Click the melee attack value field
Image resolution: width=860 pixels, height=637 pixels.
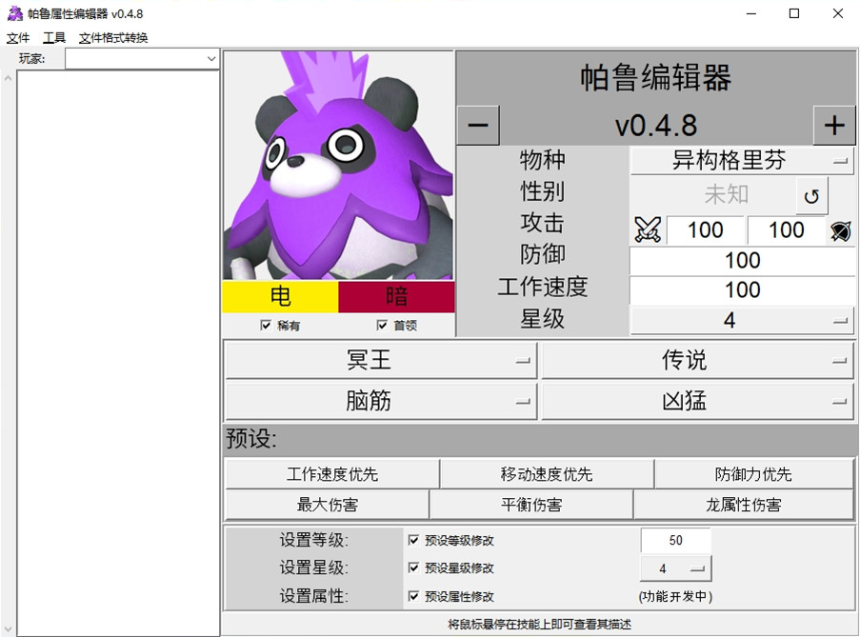tap(706, 230)
